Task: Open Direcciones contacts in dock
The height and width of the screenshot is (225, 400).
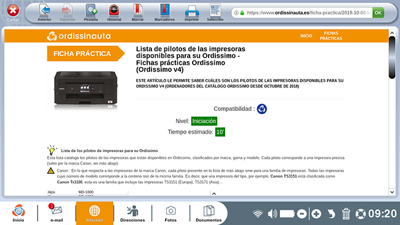Action: [x=132, y=213]
